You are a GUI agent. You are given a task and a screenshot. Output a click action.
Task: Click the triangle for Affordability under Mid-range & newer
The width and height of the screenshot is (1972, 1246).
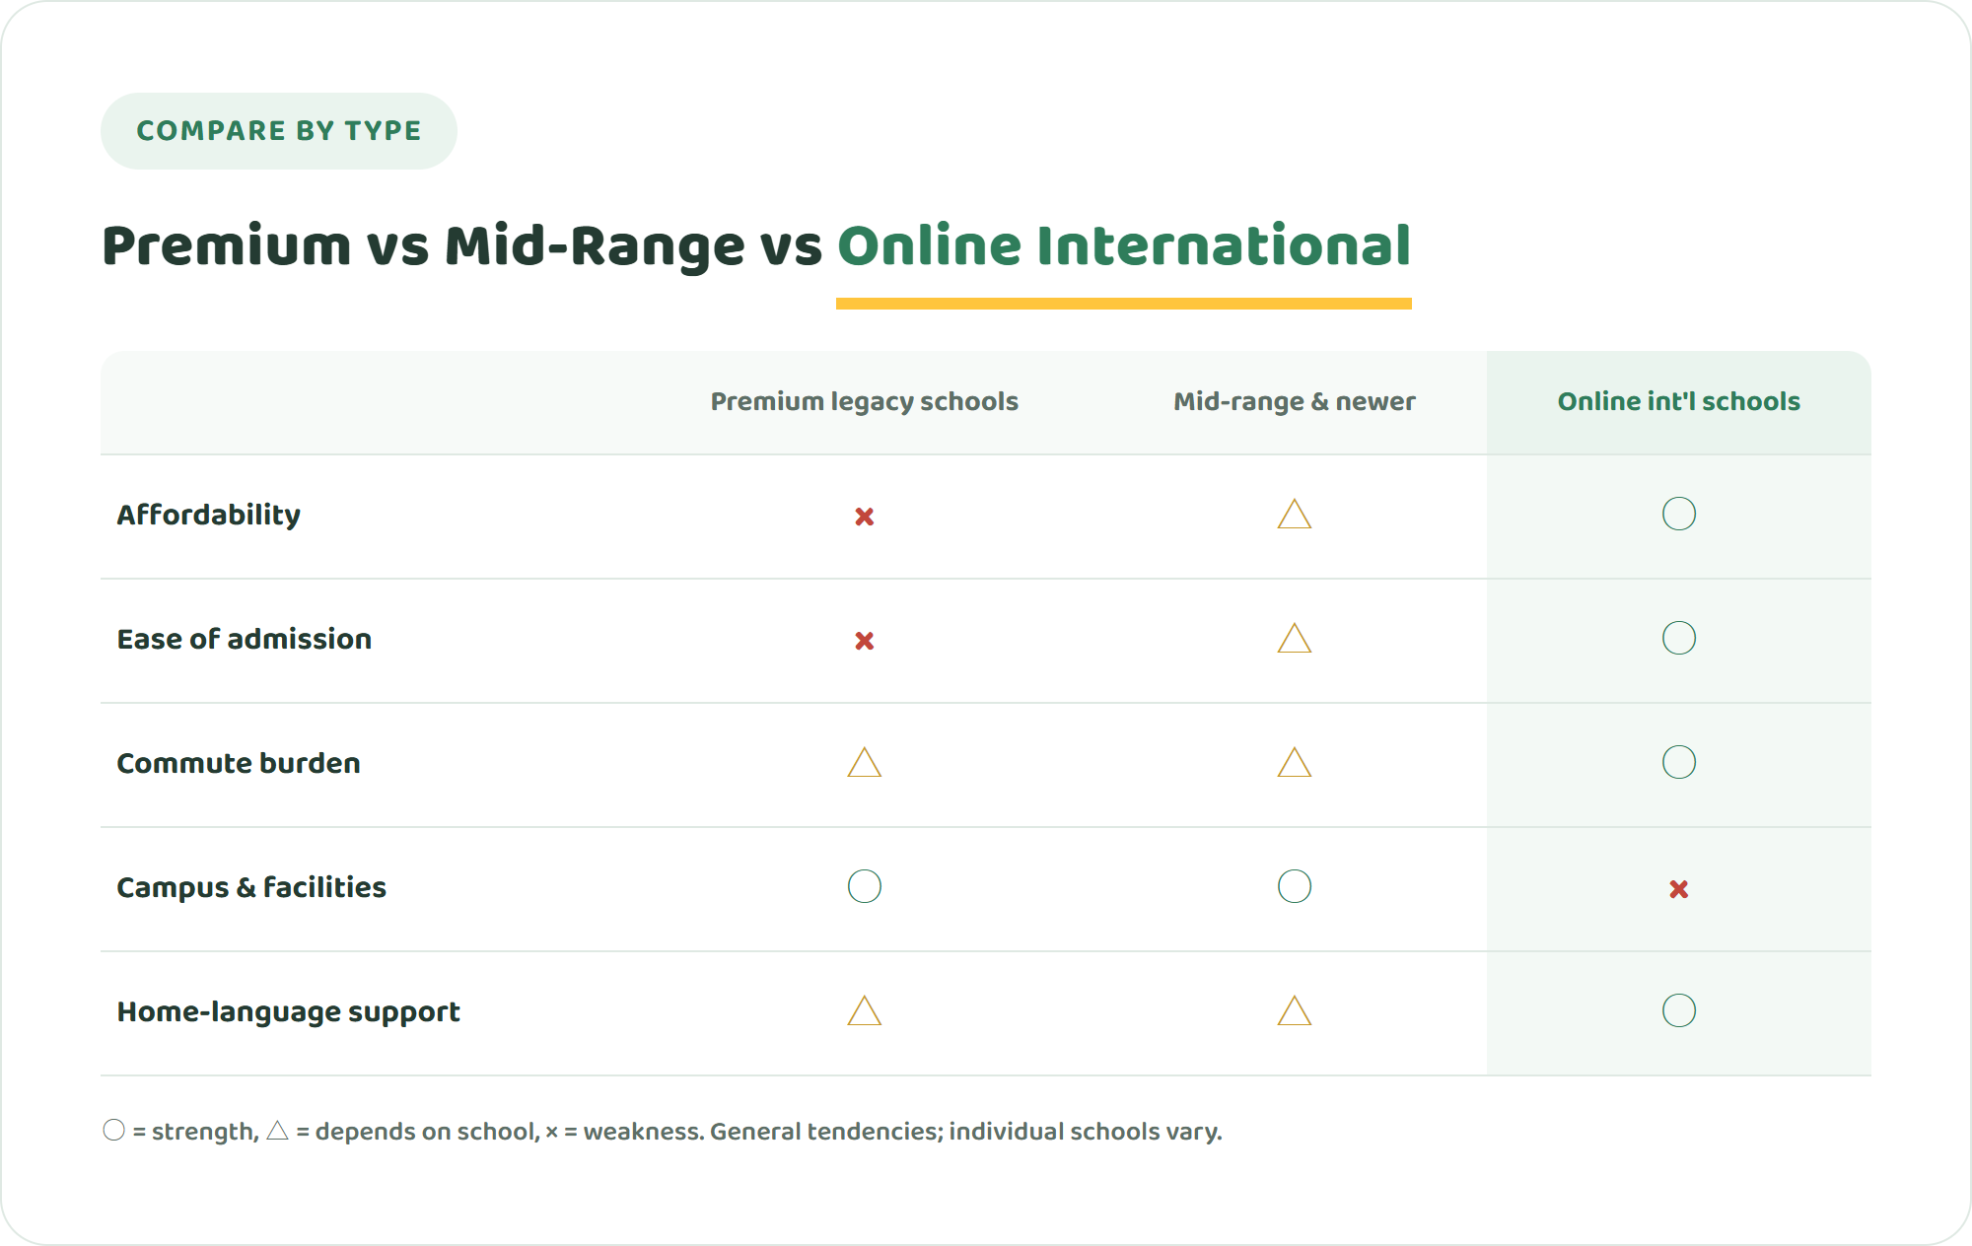1295,514
